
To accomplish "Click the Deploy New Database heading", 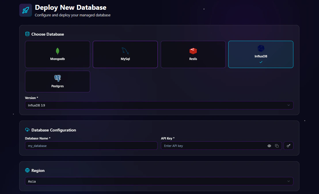I will point(71,7).
